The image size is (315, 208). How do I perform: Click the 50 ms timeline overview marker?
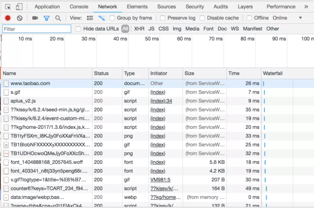pyautogui.click(x=152, y=39)
